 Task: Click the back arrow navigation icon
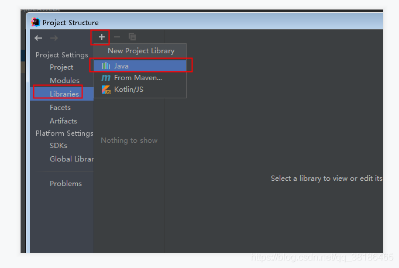[x=39, y=38]
